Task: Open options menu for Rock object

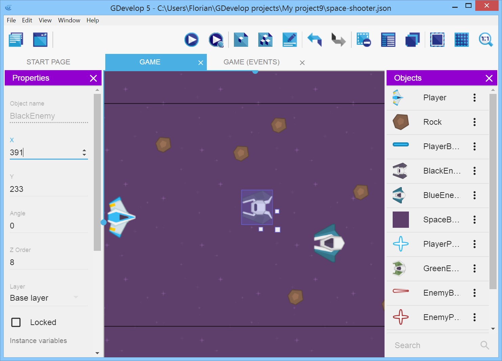Action: 474,122
